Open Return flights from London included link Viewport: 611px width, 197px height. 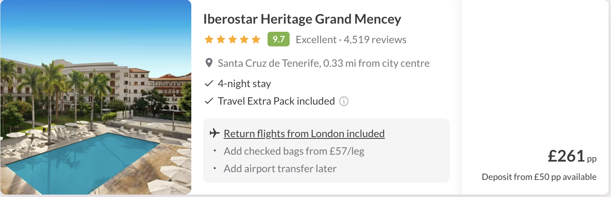[x=304, y=134]
